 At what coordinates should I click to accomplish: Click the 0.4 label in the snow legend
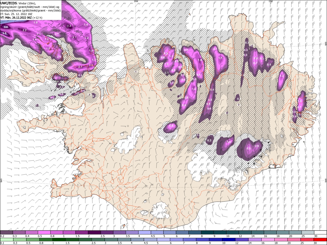point(27,236)
